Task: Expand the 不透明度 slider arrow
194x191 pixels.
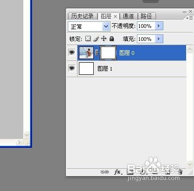Action: 159,26
